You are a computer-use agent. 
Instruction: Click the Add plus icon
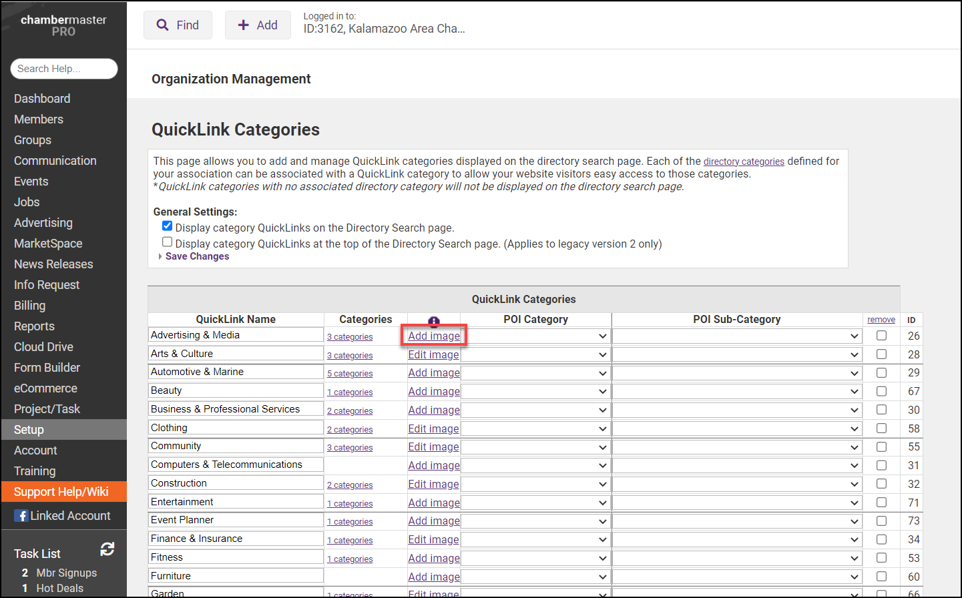pyautogui.click(x=243, y=24)
